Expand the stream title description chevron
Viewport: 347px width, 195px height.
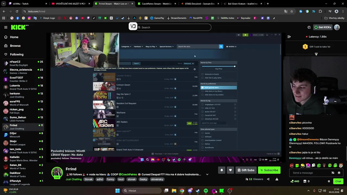[x=207, y=174]
